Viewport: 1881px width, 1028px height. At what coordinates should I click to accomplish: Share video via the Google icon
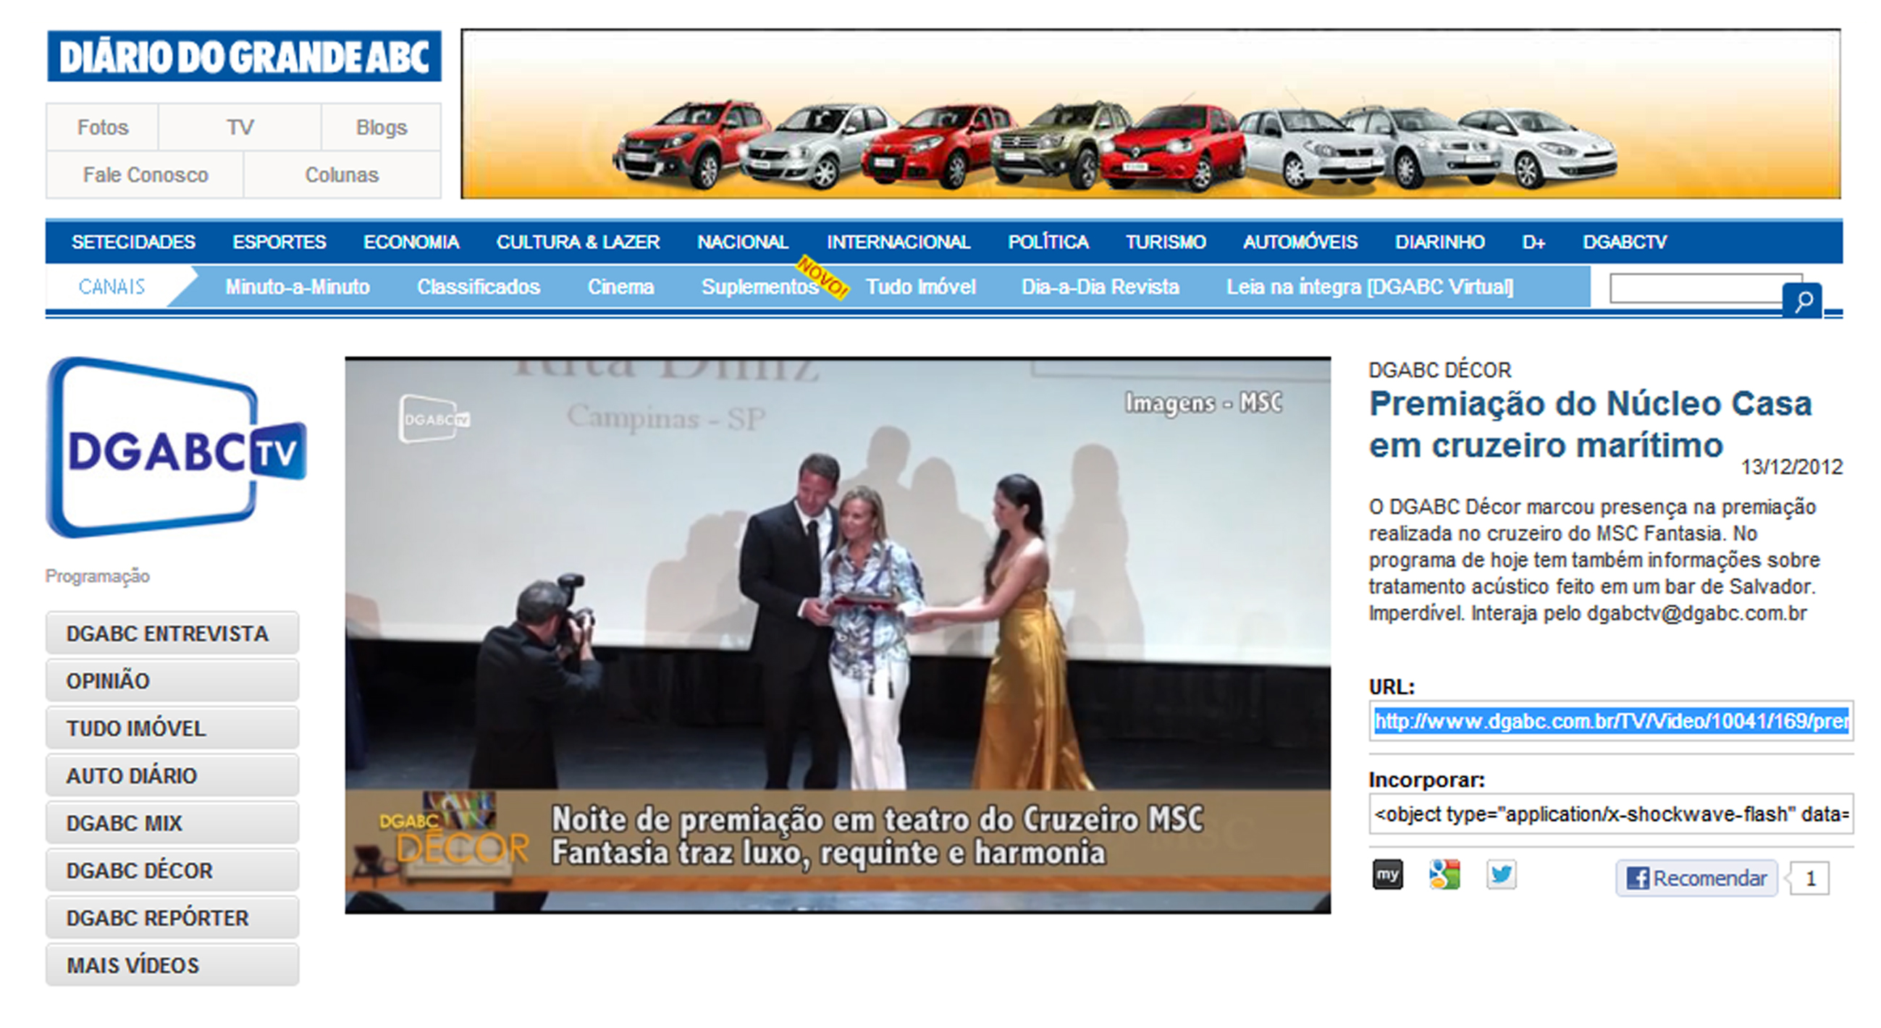point(1444,875)
